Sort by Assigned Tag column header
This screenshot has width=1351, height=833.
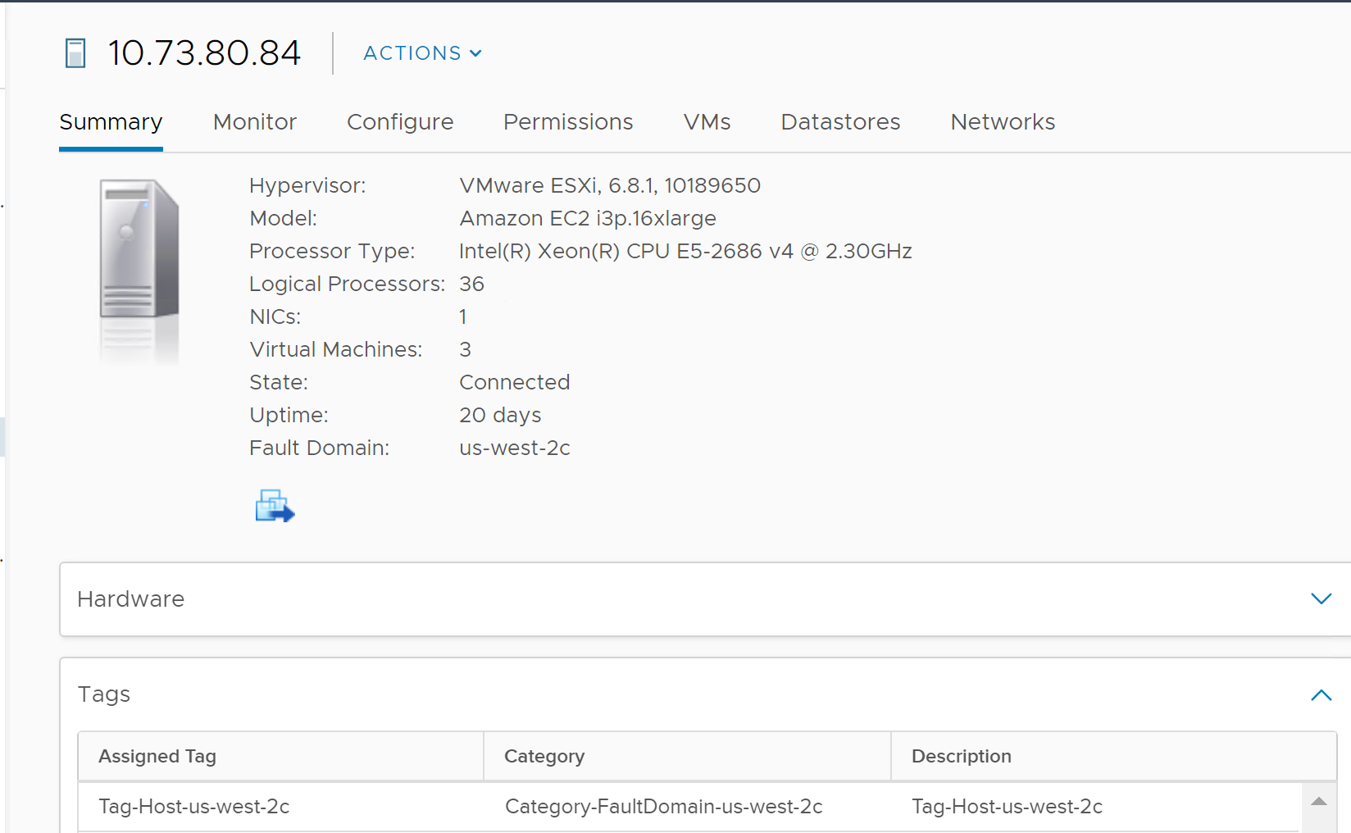coord(157,756)
